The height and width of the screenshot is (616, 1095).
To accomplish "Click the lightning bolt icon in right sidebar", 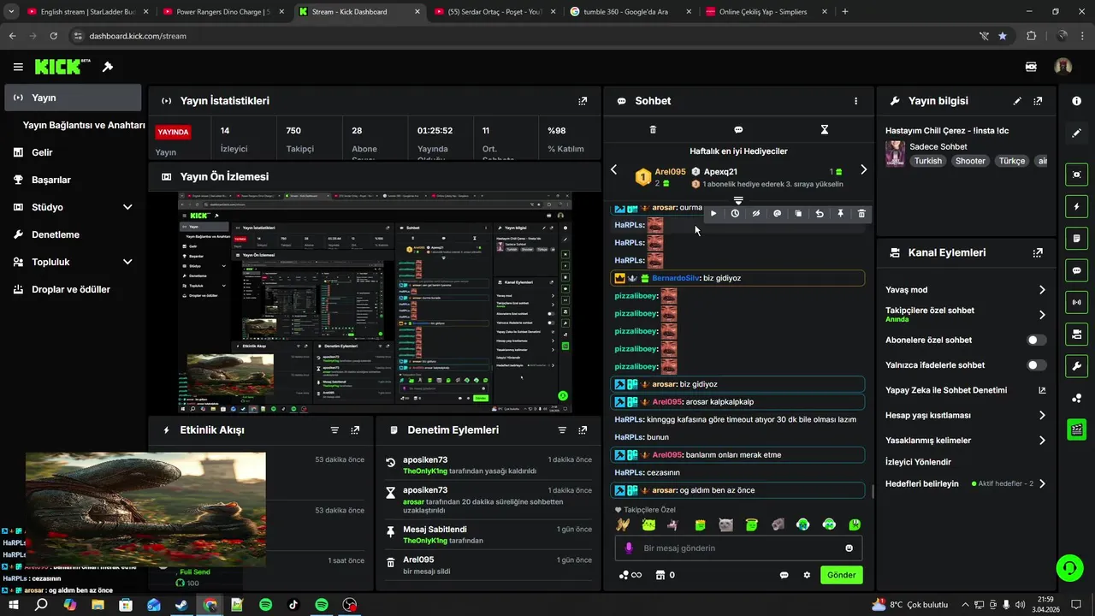I will pyautogui.click(x=1076, y=206).
